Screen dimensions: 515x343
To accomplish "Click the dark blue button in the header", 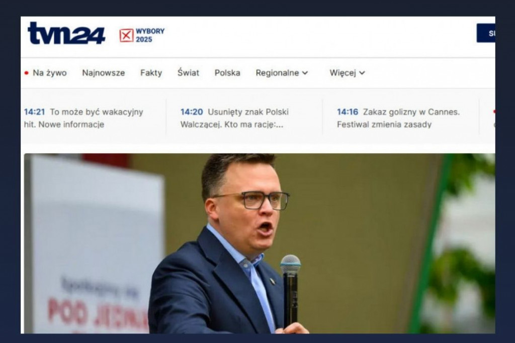I will [x=486, y=33].
